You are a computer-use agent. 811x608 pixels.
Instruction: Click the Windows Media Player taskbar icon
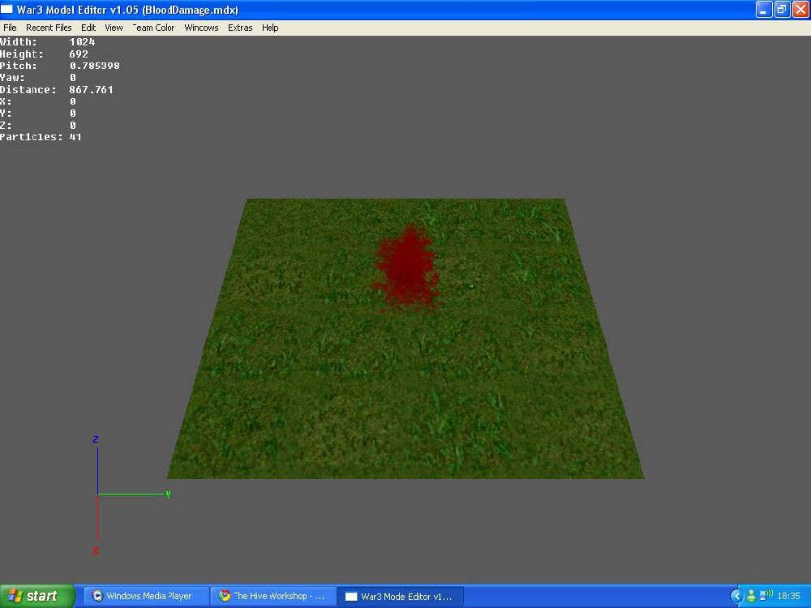point(97,596)
